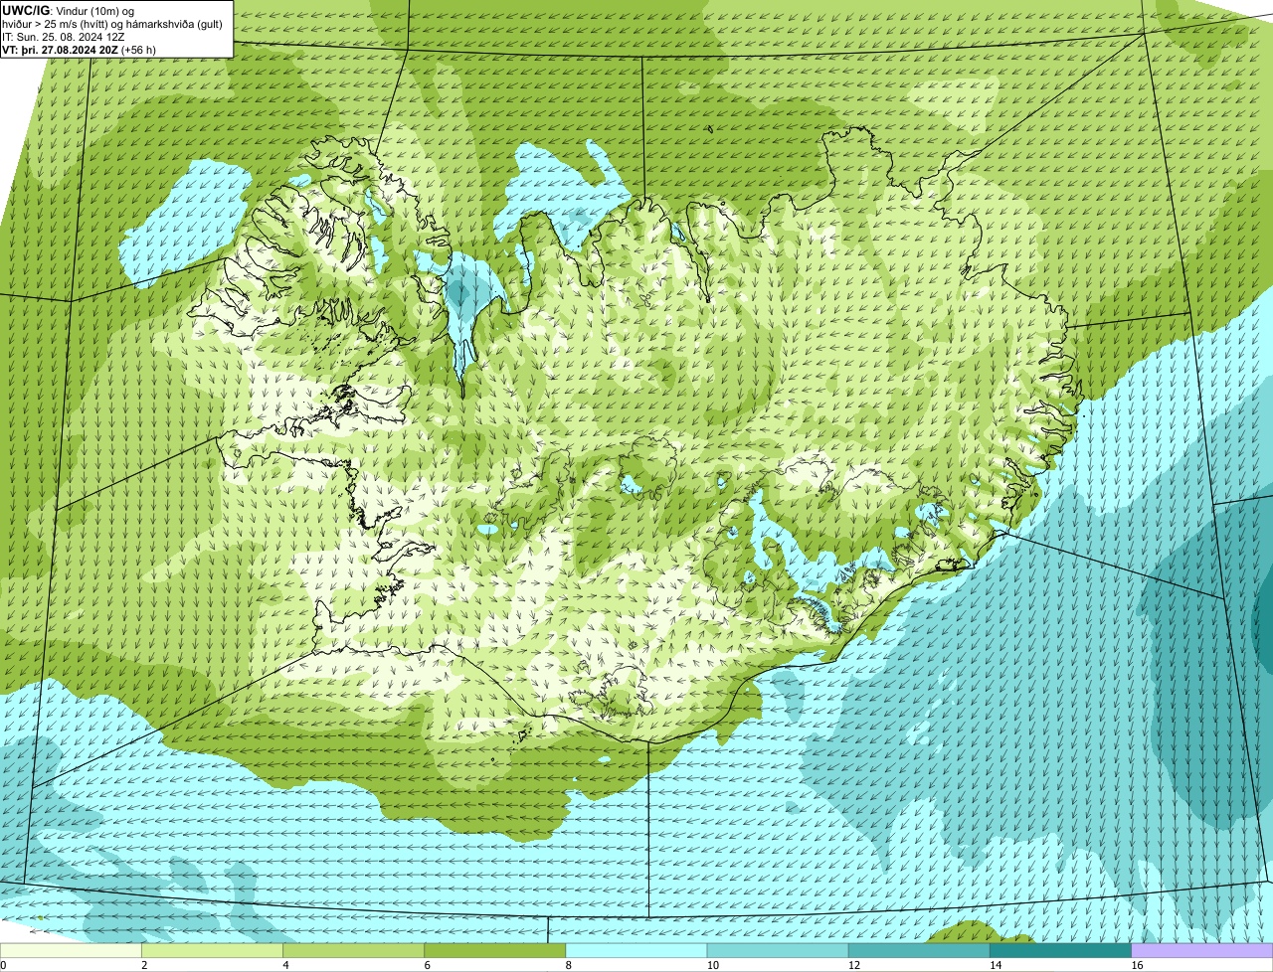Click the purple above-16 m/s legend swatch

[x=1202, y=951]
